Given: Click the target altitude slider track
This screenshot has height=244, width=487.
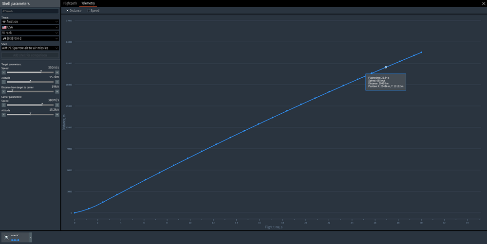Looking at the screenshot, I should point(30,82).
